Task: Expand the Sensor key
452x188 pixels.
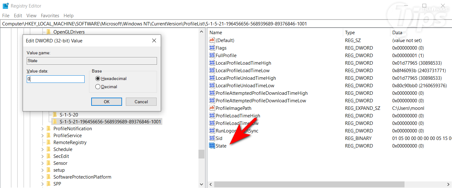Action: coord(42,163)
